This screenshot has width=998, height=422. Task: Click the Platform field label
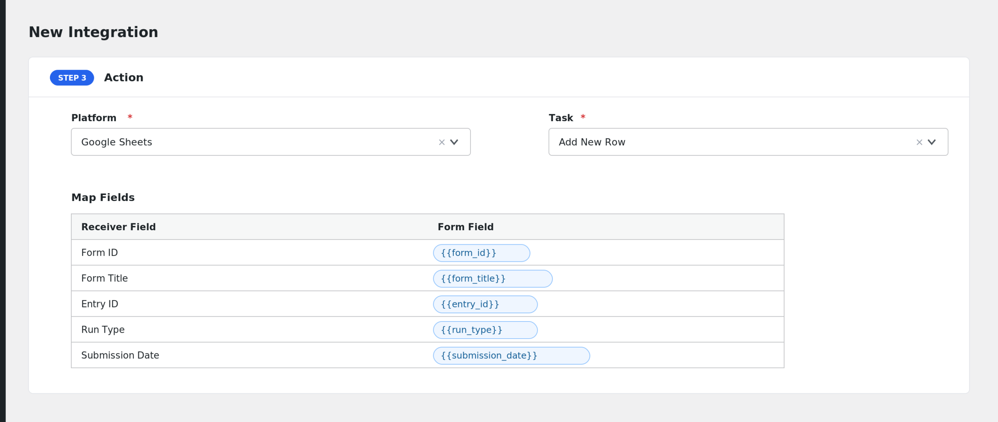click(94, 118)
